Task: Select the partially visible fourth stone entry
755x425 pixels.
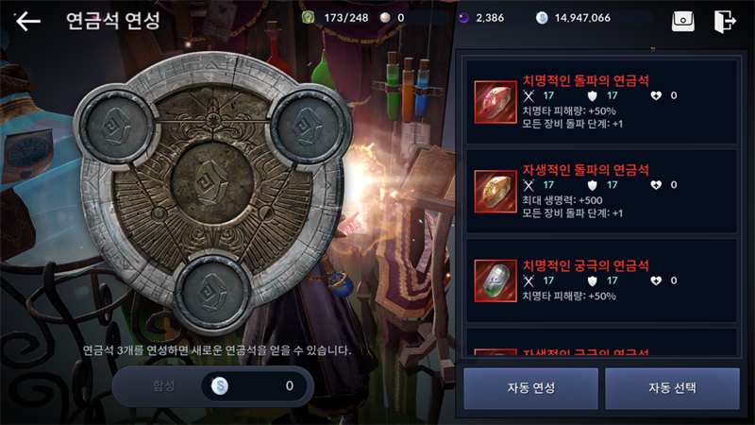Action: 601,342
